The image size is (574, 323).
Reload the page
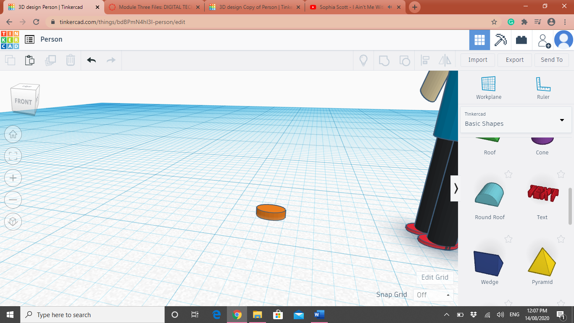[36, 22]
